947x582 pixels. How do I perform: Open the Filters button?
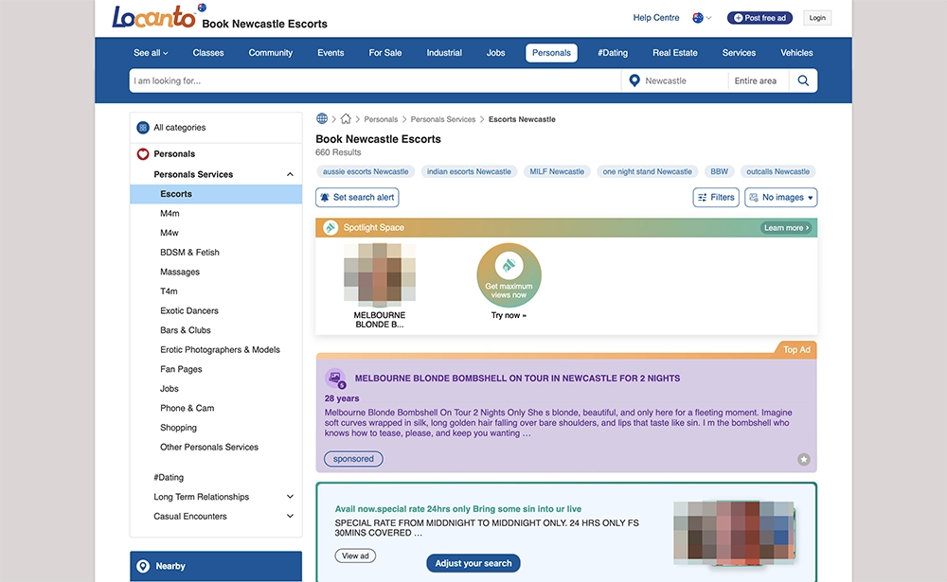[x=715, y=198]
